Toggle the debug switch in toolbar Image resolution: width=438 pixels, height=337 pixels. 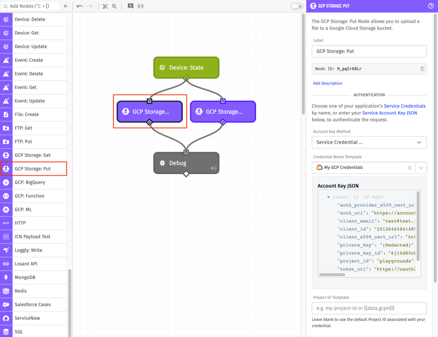297,6
